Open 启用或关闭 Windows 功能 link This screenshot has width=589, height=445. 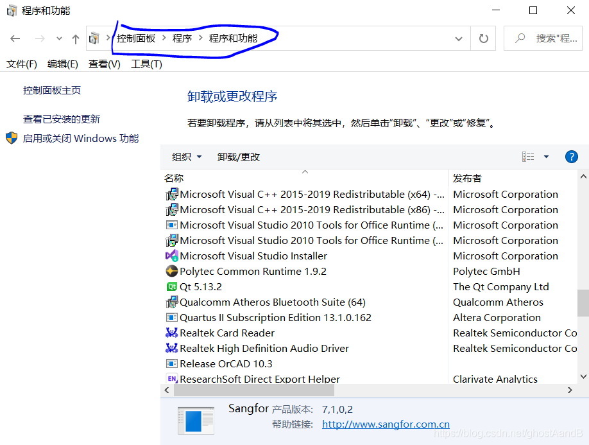click(81, 139)
